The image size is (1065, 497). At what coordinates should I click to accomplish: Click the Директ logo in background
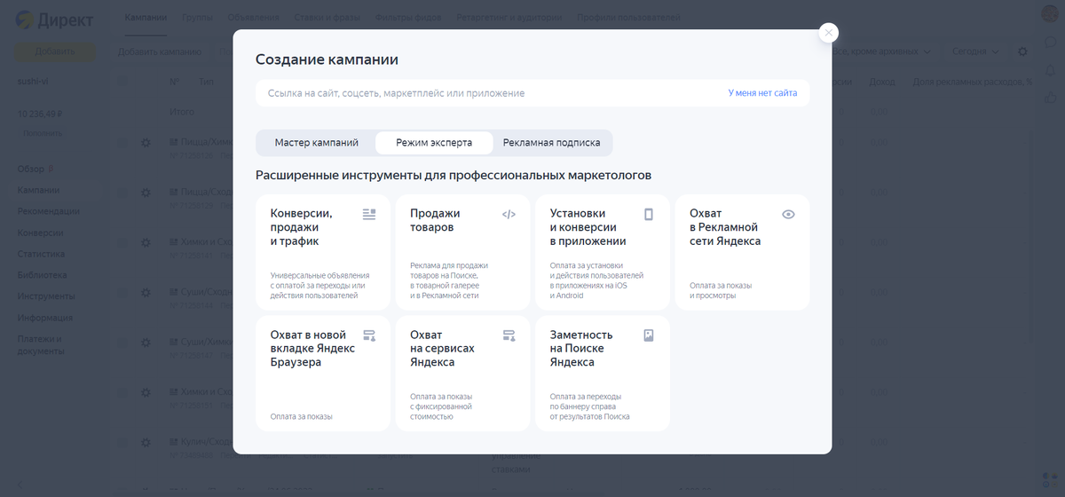coord(53,21)
